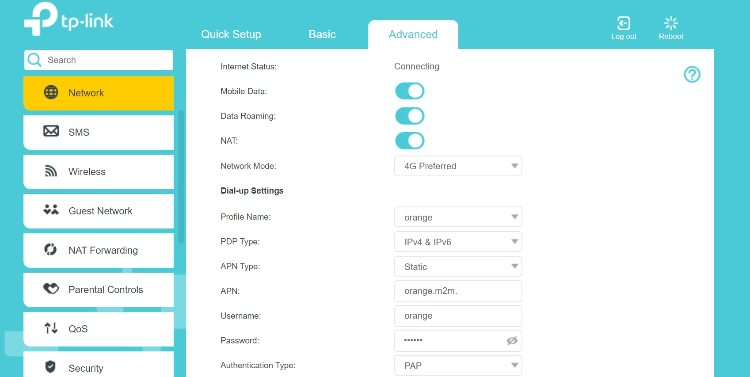Open the NAT Forwarding menu item

pos(99,250)
